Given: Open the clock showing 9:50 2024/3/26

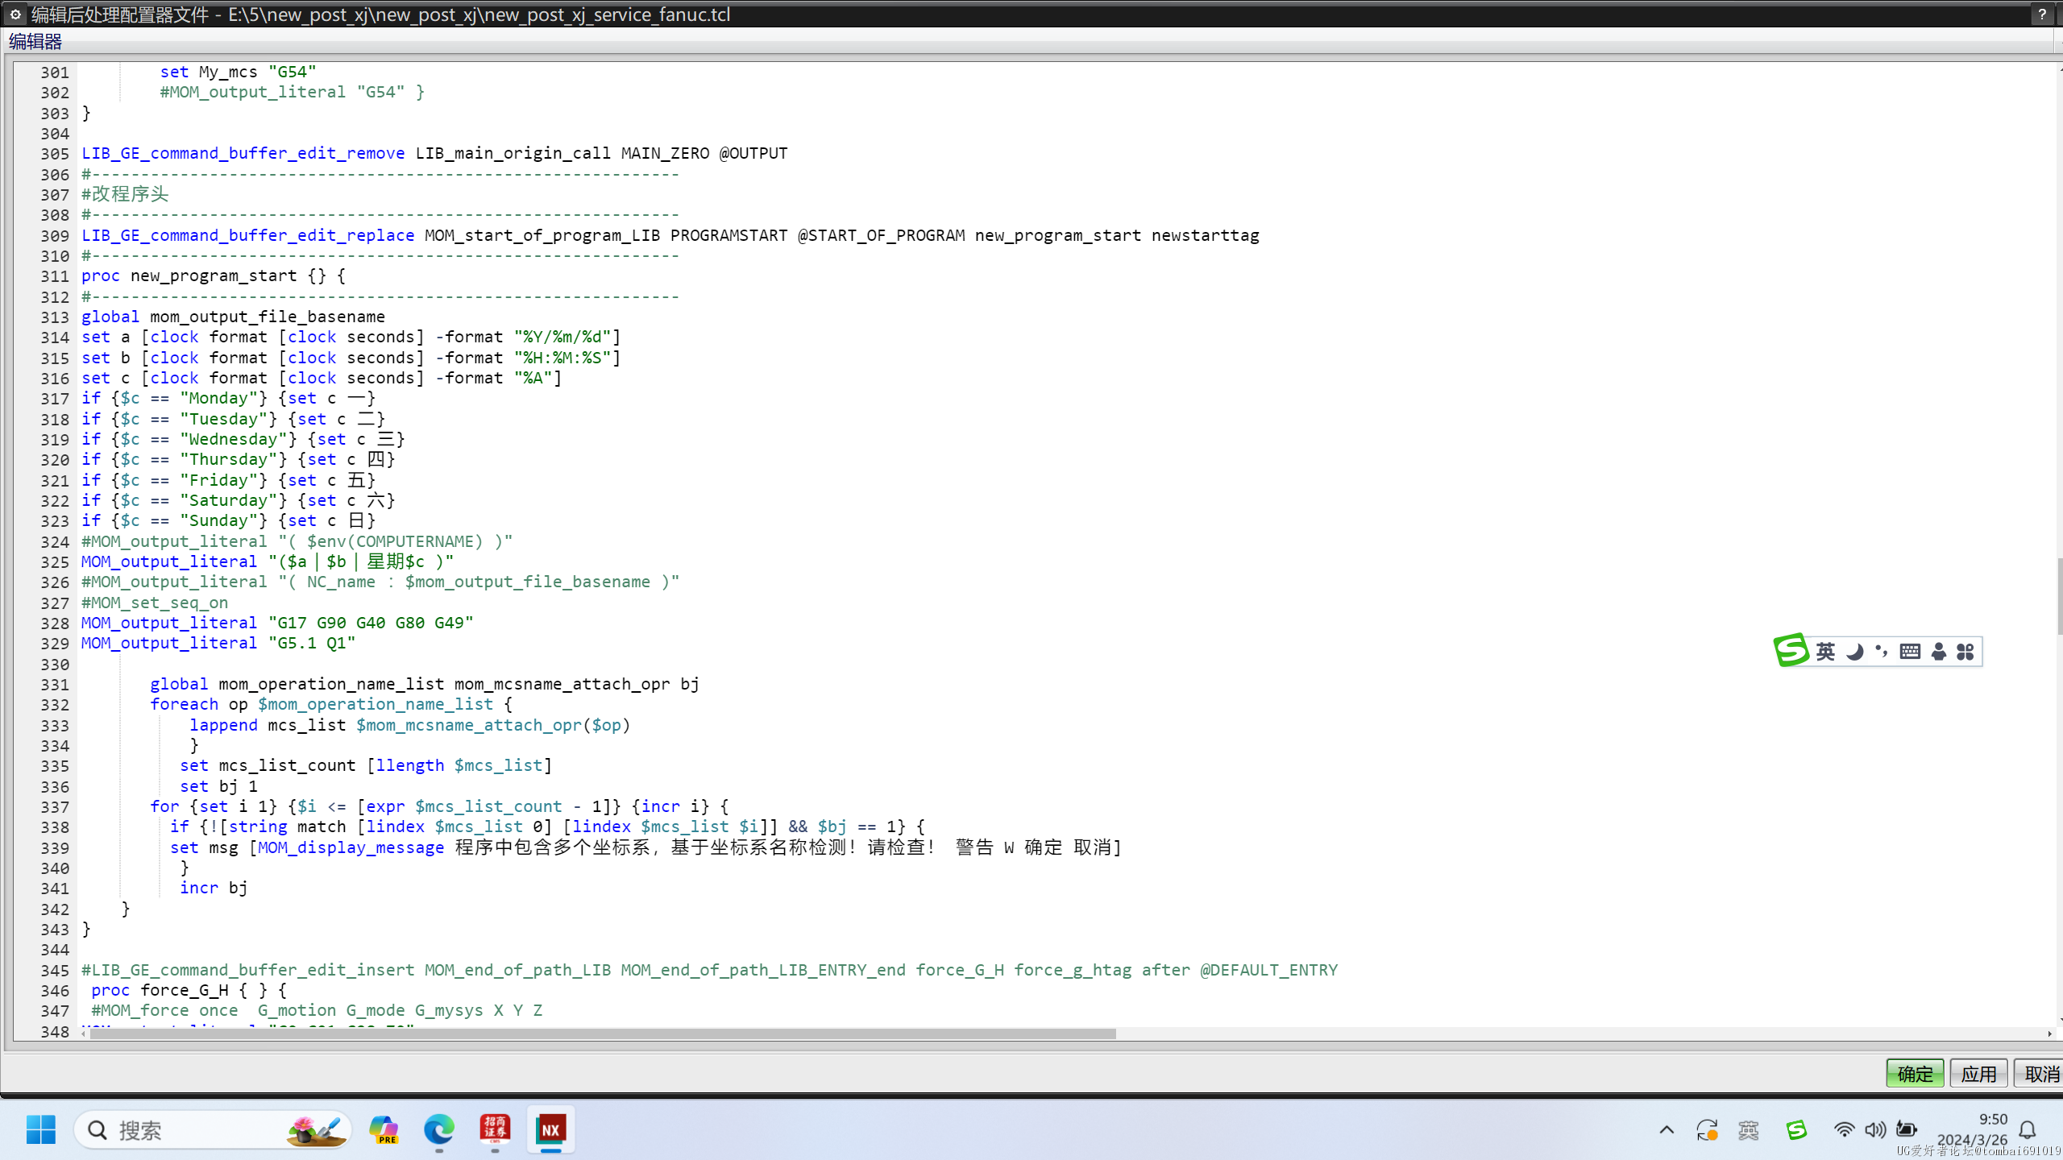Looking at the screenshot, I should point(1972,1129).
